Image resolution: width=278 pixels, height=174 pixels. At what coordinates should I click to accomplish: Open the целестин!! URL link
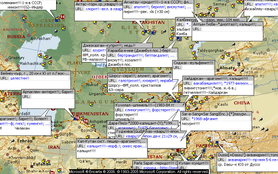(20, 78)
